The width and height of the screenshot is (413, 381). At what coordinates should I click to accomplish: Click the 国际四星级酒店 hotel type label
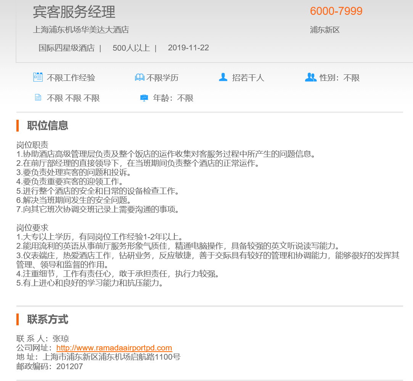(x=66, y=48)
